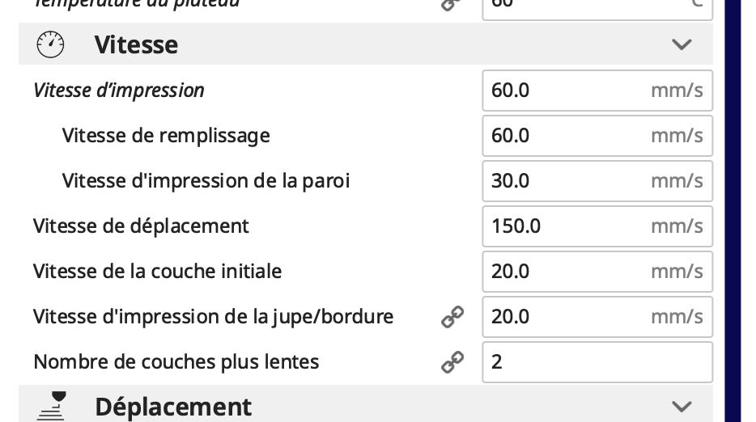Click the Déplacement section travel icon
The image size is (756, 422).
click(52, 405)
